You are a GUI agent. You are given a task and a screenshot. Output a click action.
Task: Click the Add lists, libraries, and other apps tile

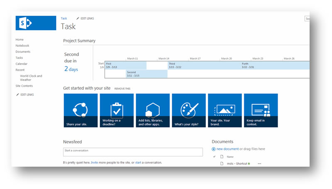click(153, 110)
